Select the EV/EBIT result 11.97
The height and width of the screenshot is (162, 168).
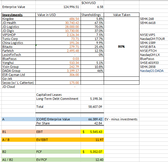point(92,140)
